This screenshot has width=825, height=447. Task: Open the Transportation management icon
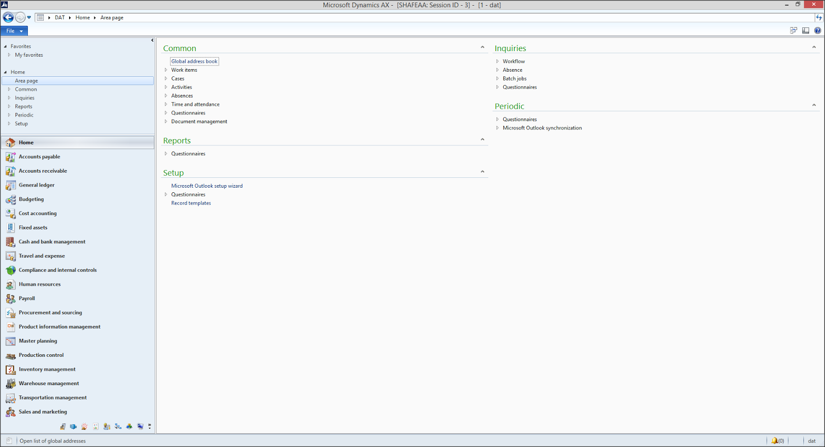(x=10, y=398)
